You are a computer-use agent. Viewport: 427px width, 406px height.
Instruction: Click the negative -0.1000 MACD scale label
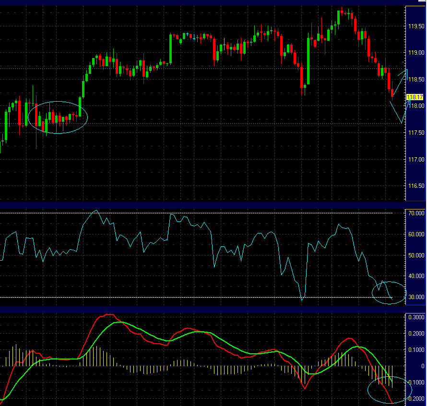[416, 383]
